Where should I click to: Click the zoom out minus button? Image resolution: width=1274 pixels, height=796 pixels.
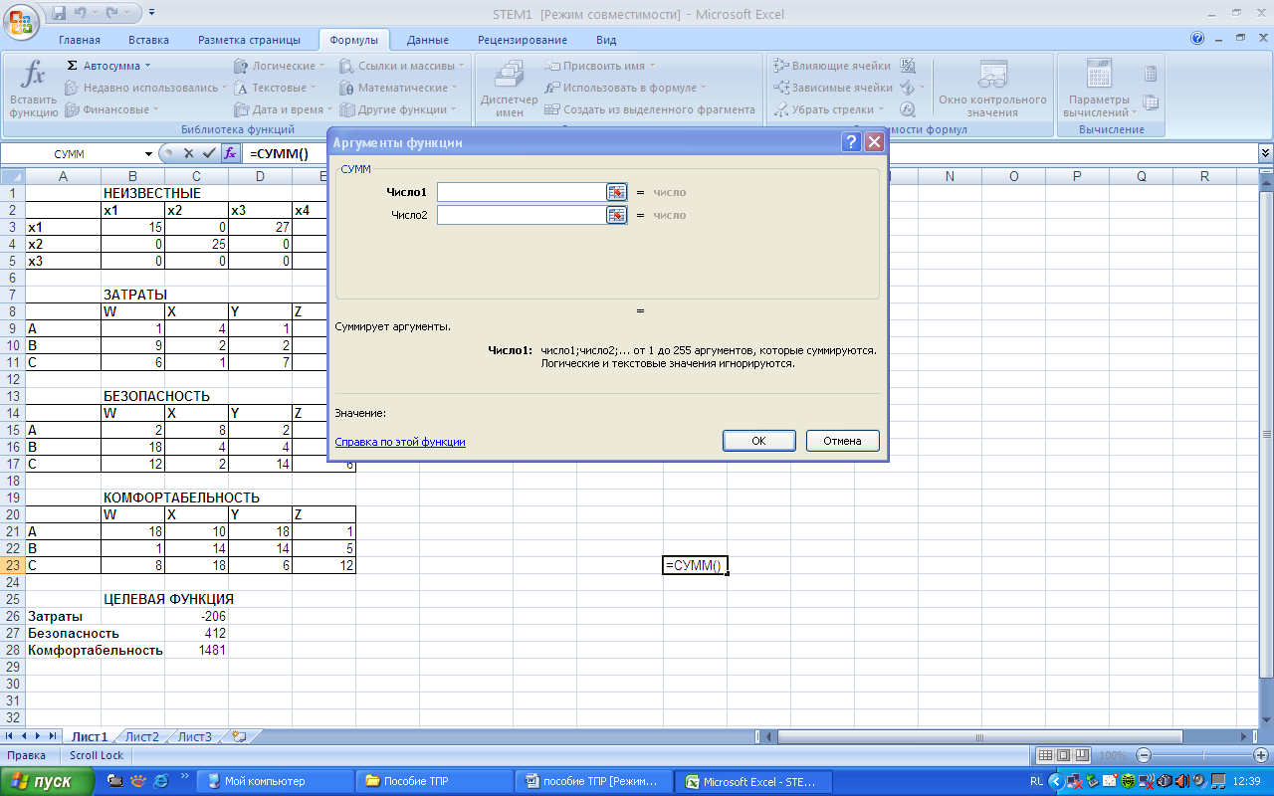(1144, 756)
